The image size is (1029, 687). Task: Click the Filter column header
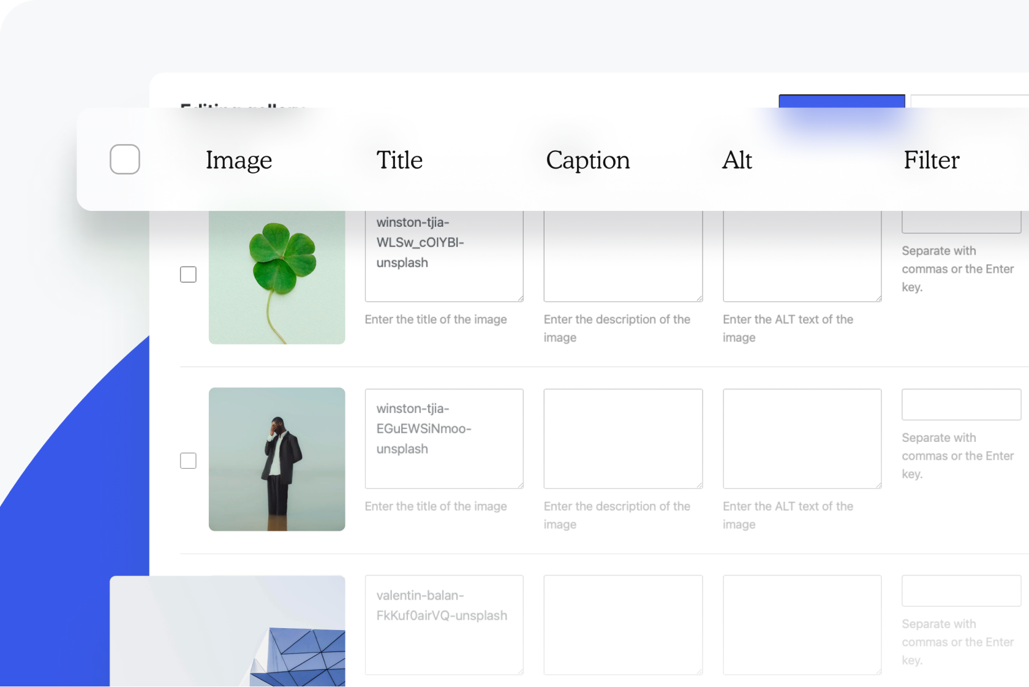pos(931,161)
